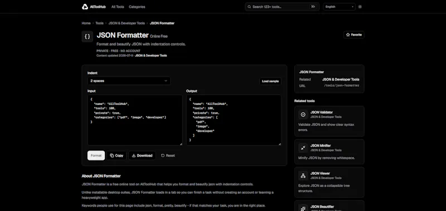446x211 pixels.
Task: Open JSON & Developer Tools breadcrumb
Action: pos(127,23)
